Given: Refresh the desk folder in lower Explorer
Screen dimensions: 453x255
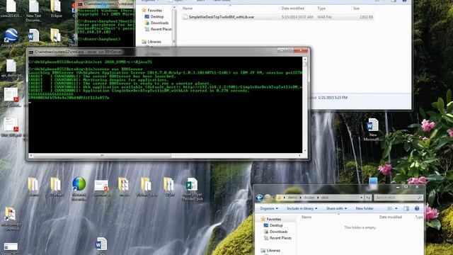Looking at the screenshot, I should (368, 198).
